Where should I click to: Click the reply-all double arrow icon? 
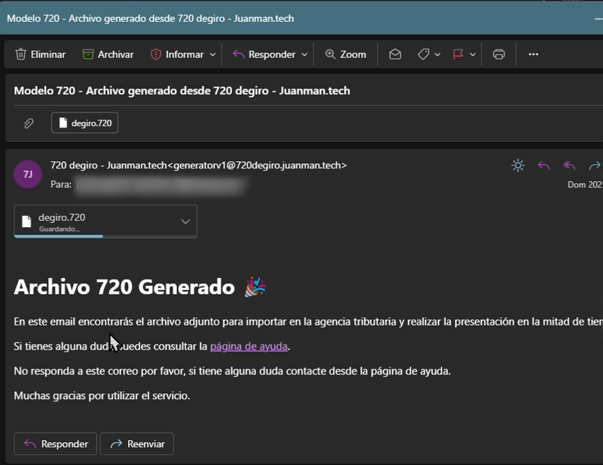pos(569,166)
